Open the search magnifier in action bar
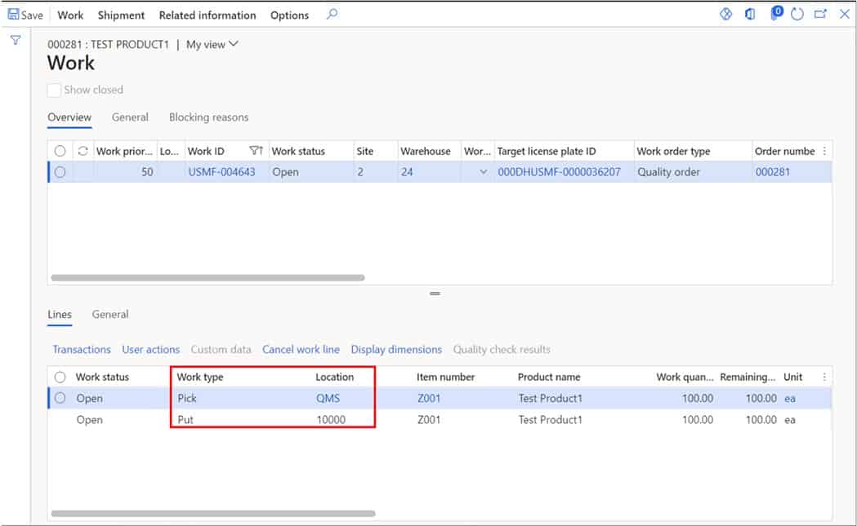Image resolution: width=857 pixels, height=526 pixels. coord(332,14)
